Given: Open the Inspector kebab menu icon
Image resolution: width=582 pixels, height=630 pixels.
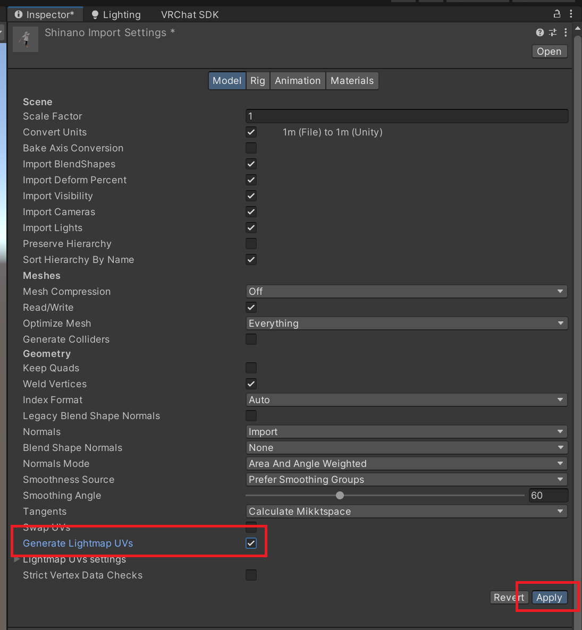Looking at the screenshot, I should click(x=565, y=32).
